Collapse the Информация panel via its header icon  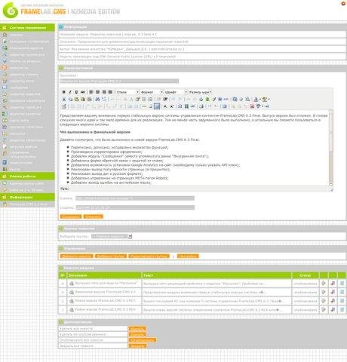[x=61, y=26]
